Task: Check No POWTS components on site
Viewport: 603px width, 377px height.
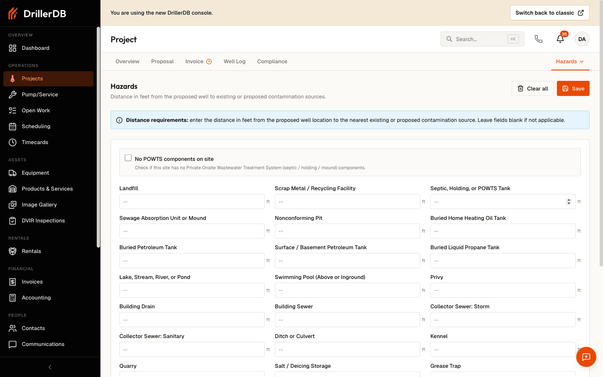Action: (x=128, y=158)
